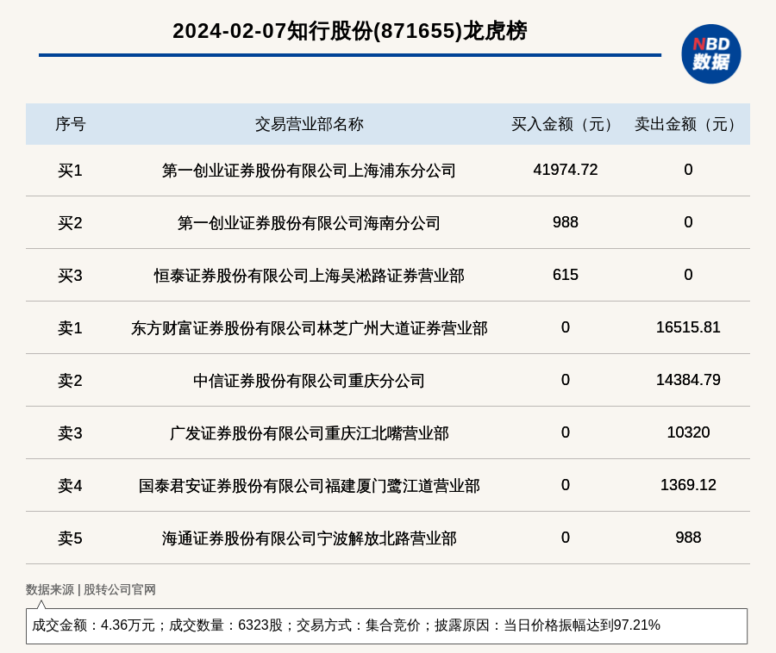Click the sell amount 16515.81
The width and height of the screenshot is (776, 653).
[x=688, y=327]
